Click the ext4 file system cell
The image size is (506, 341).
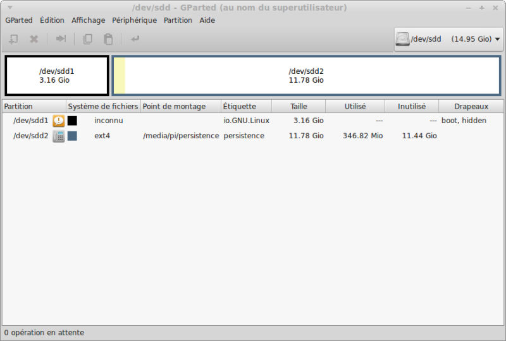pos(102,136)
